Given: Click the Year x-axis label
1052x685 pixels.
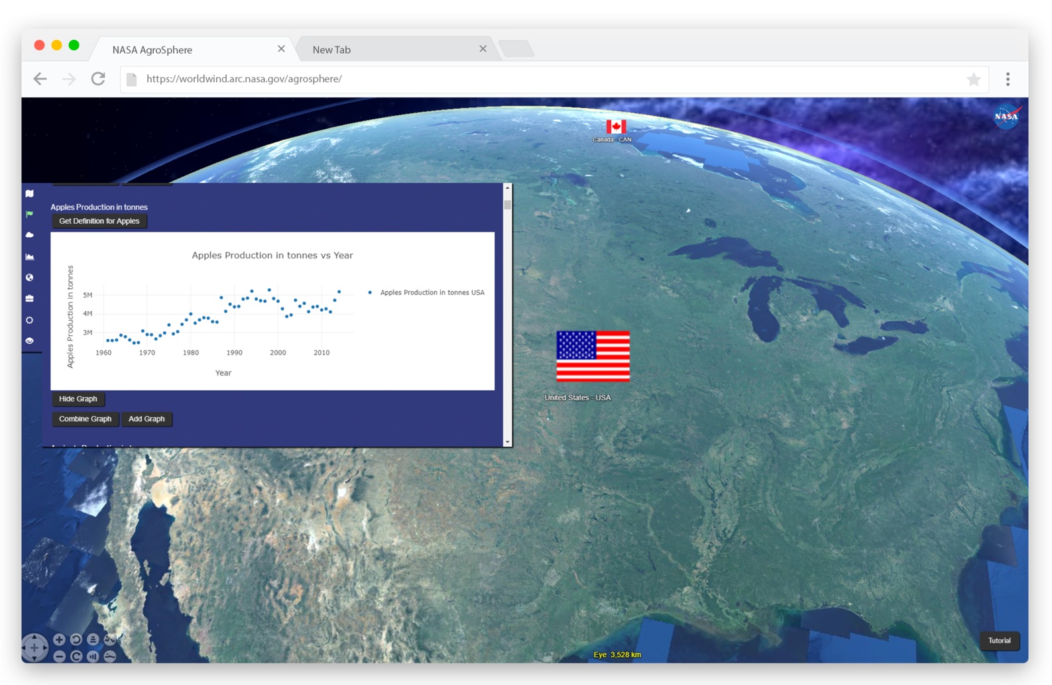Looking at the screenshot, I should pos(223,373).
